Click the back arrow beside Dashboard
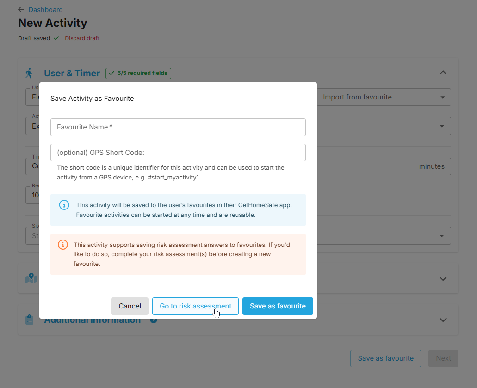Viewport: 477px width, 388px height. click(21, 9)
